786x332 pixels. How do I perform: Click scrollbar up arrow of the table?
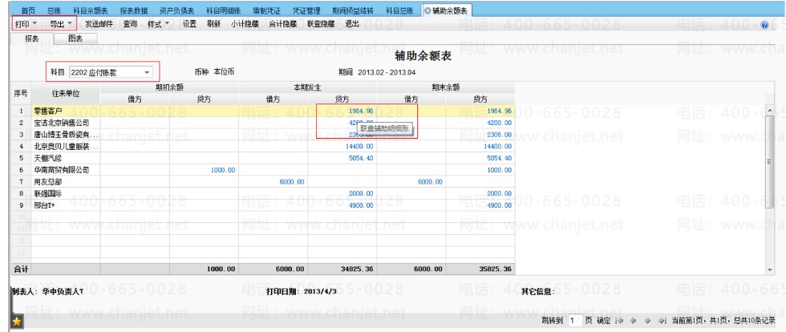coord(771,111)
